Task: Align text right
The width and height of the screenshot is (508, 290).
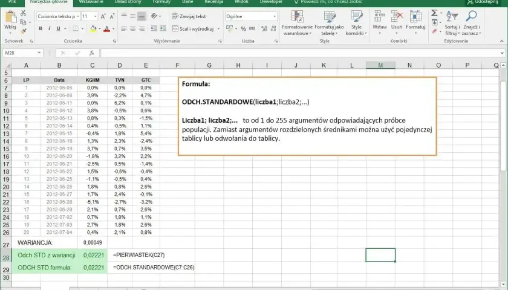Action: (142, 28)
